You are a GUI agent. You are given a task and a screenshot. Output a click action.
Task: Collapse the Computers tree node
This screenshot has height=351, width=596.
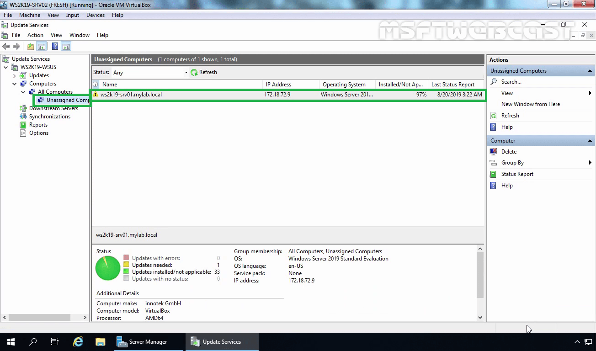point(15,84)
